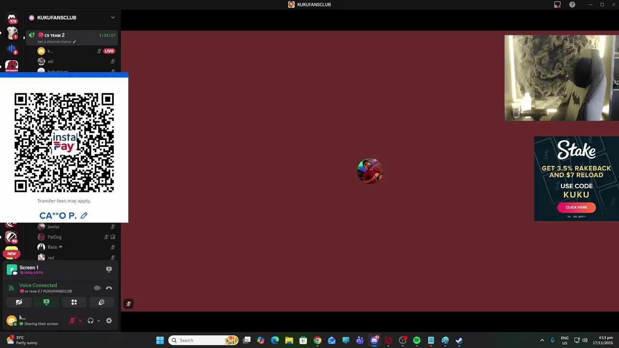Open Discord user settings gear

(x=109, y=320)
